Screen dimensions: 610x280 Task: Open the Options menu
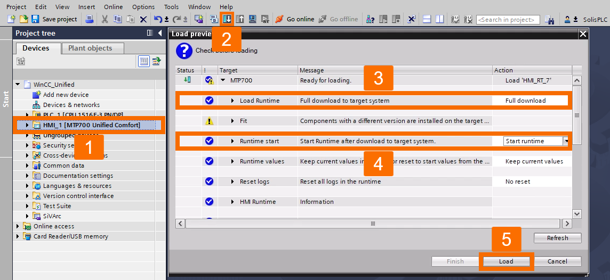[143, 6]
